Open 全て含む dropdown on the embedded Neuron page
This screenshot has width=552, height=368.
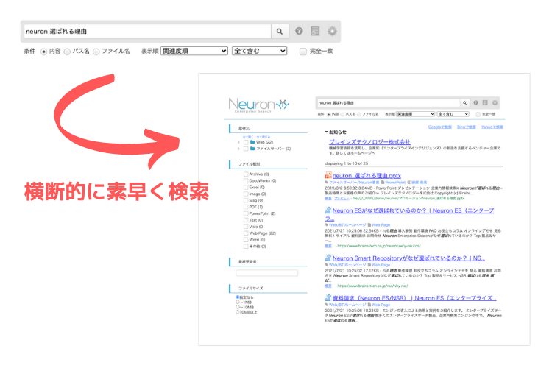453,114
